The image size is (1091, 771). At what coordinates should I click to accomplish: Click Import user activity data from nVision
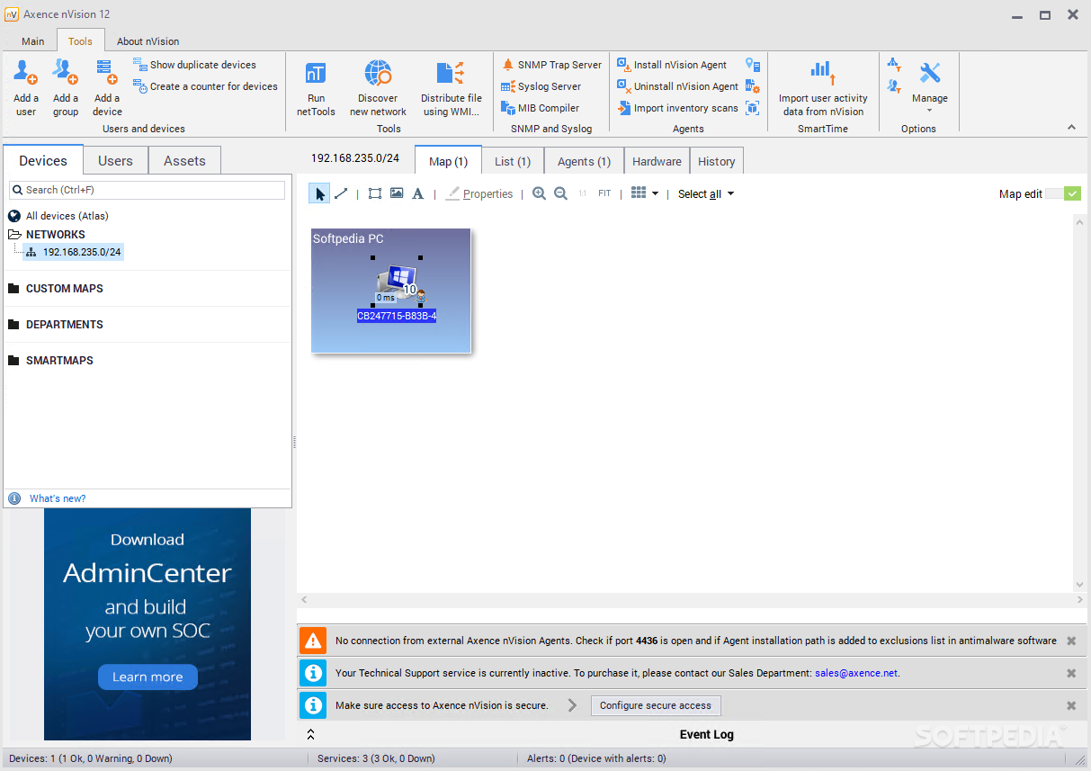click(823, 88)
